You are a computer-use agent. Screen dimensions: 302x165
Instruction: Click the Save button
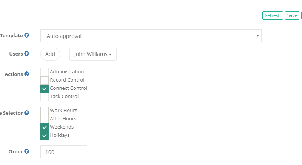292,15
